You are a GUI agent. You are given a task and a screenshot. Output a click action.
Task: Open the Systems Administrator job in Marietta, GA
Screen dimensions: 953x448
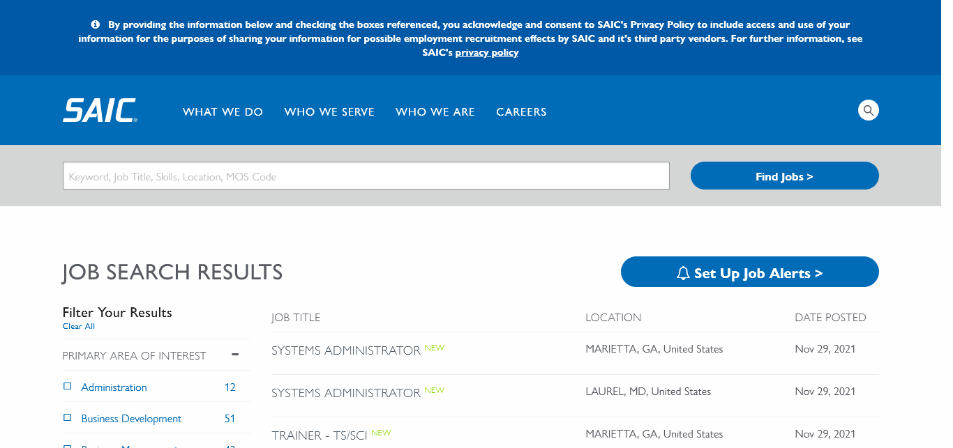pos(345,350)
